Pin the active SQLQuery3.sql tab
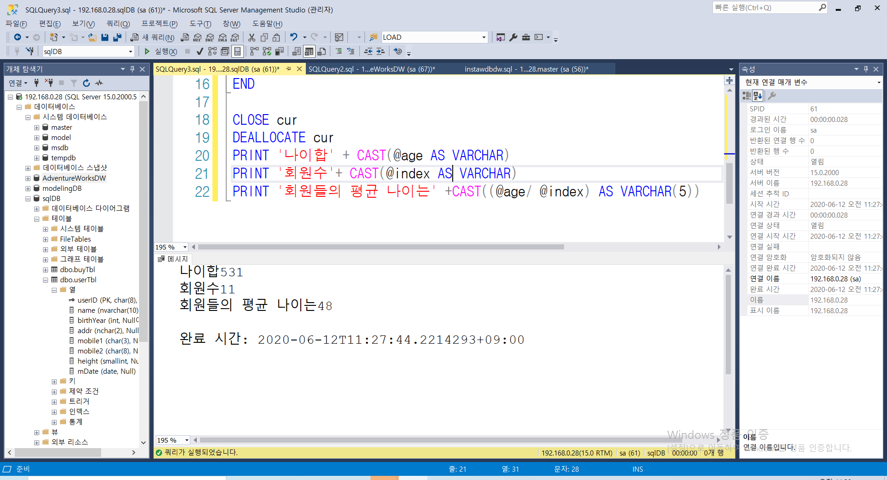The height and width of the screenshot is (480, 887). click(289, 69)
